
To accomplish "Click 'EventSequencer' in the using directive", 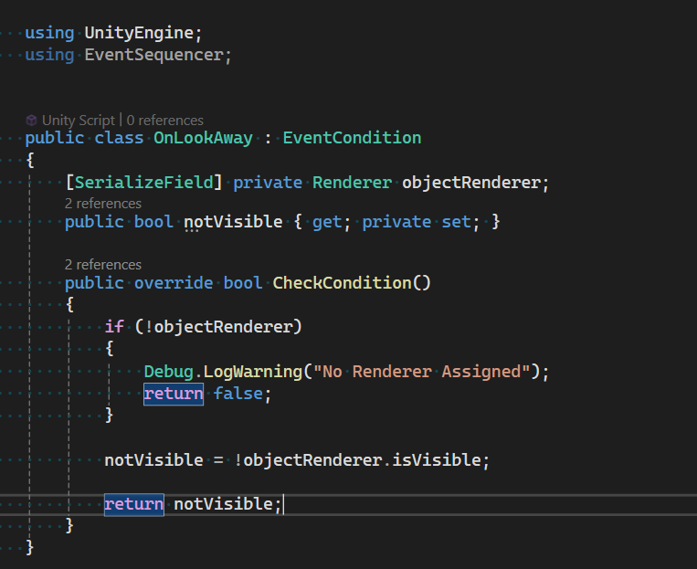I will tap(153, 55).
